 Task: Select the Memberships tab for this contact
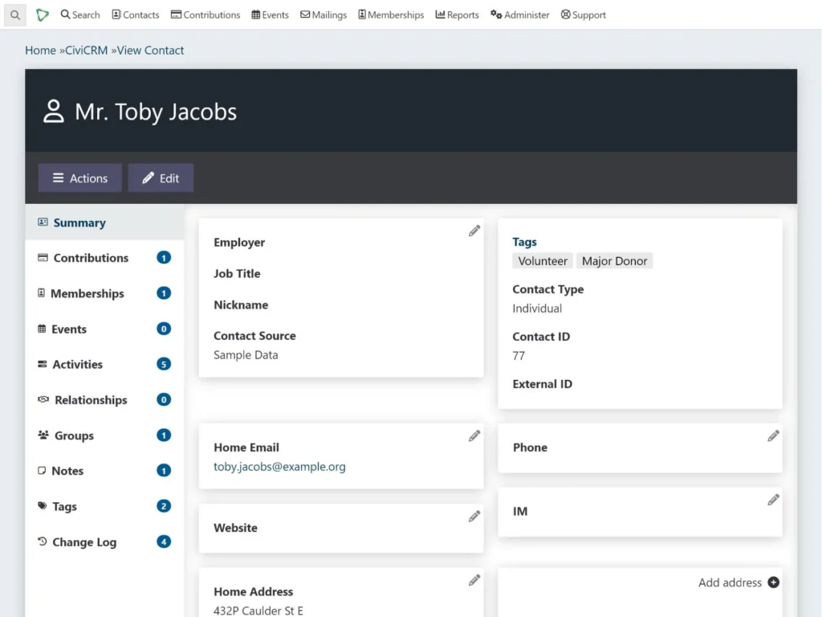coord(87,293)
